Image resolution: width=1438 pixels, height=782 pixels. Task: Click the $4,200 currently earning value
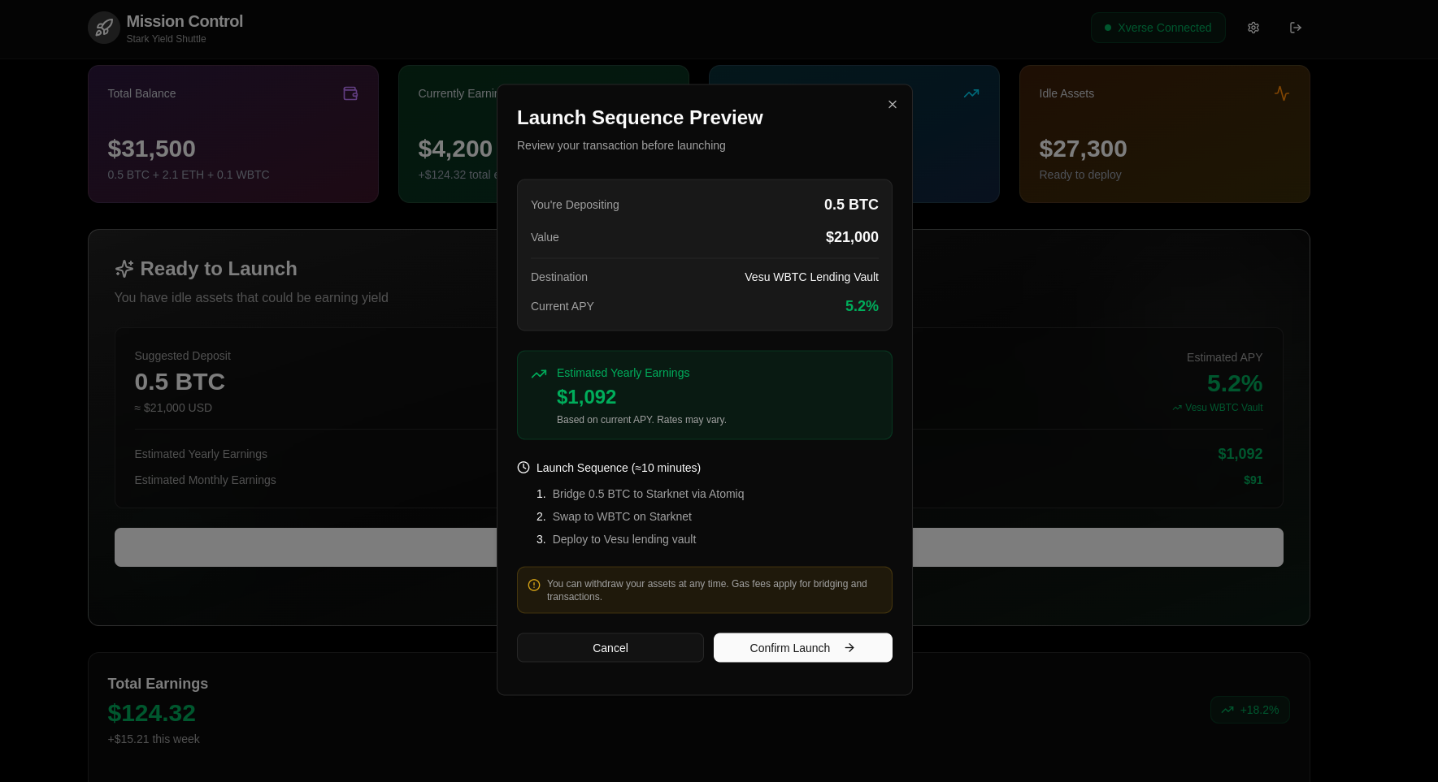click(x=455, y=149)
